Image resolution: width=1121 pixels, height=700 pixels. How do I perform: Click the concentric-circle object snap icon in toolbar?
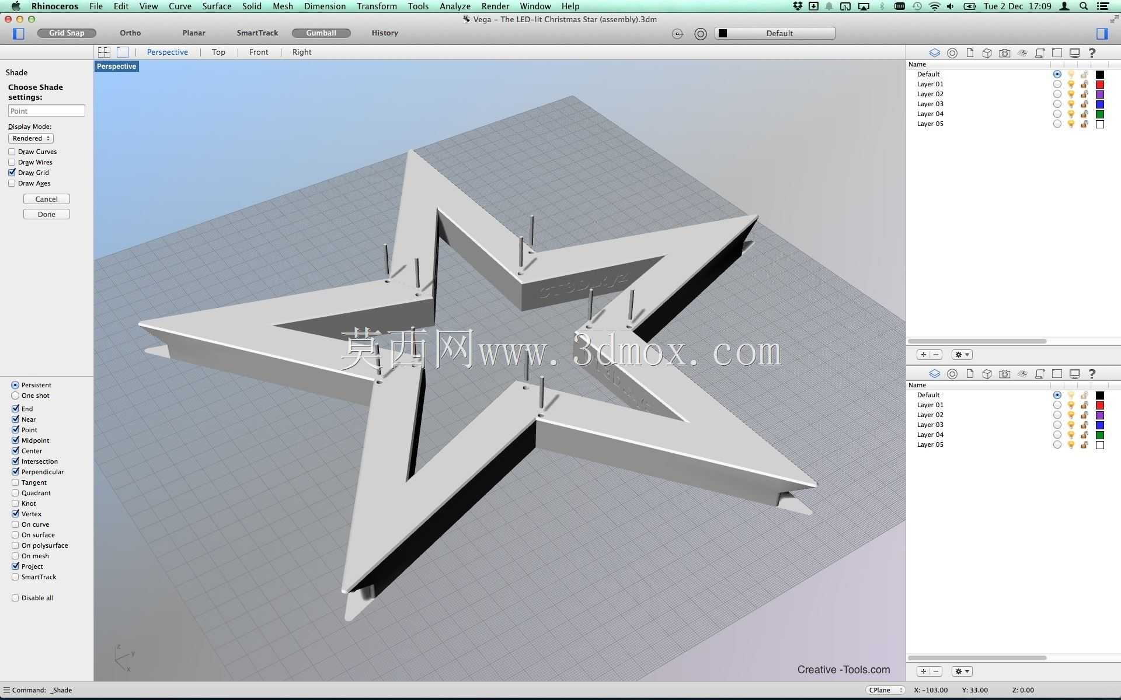(701, 34)
